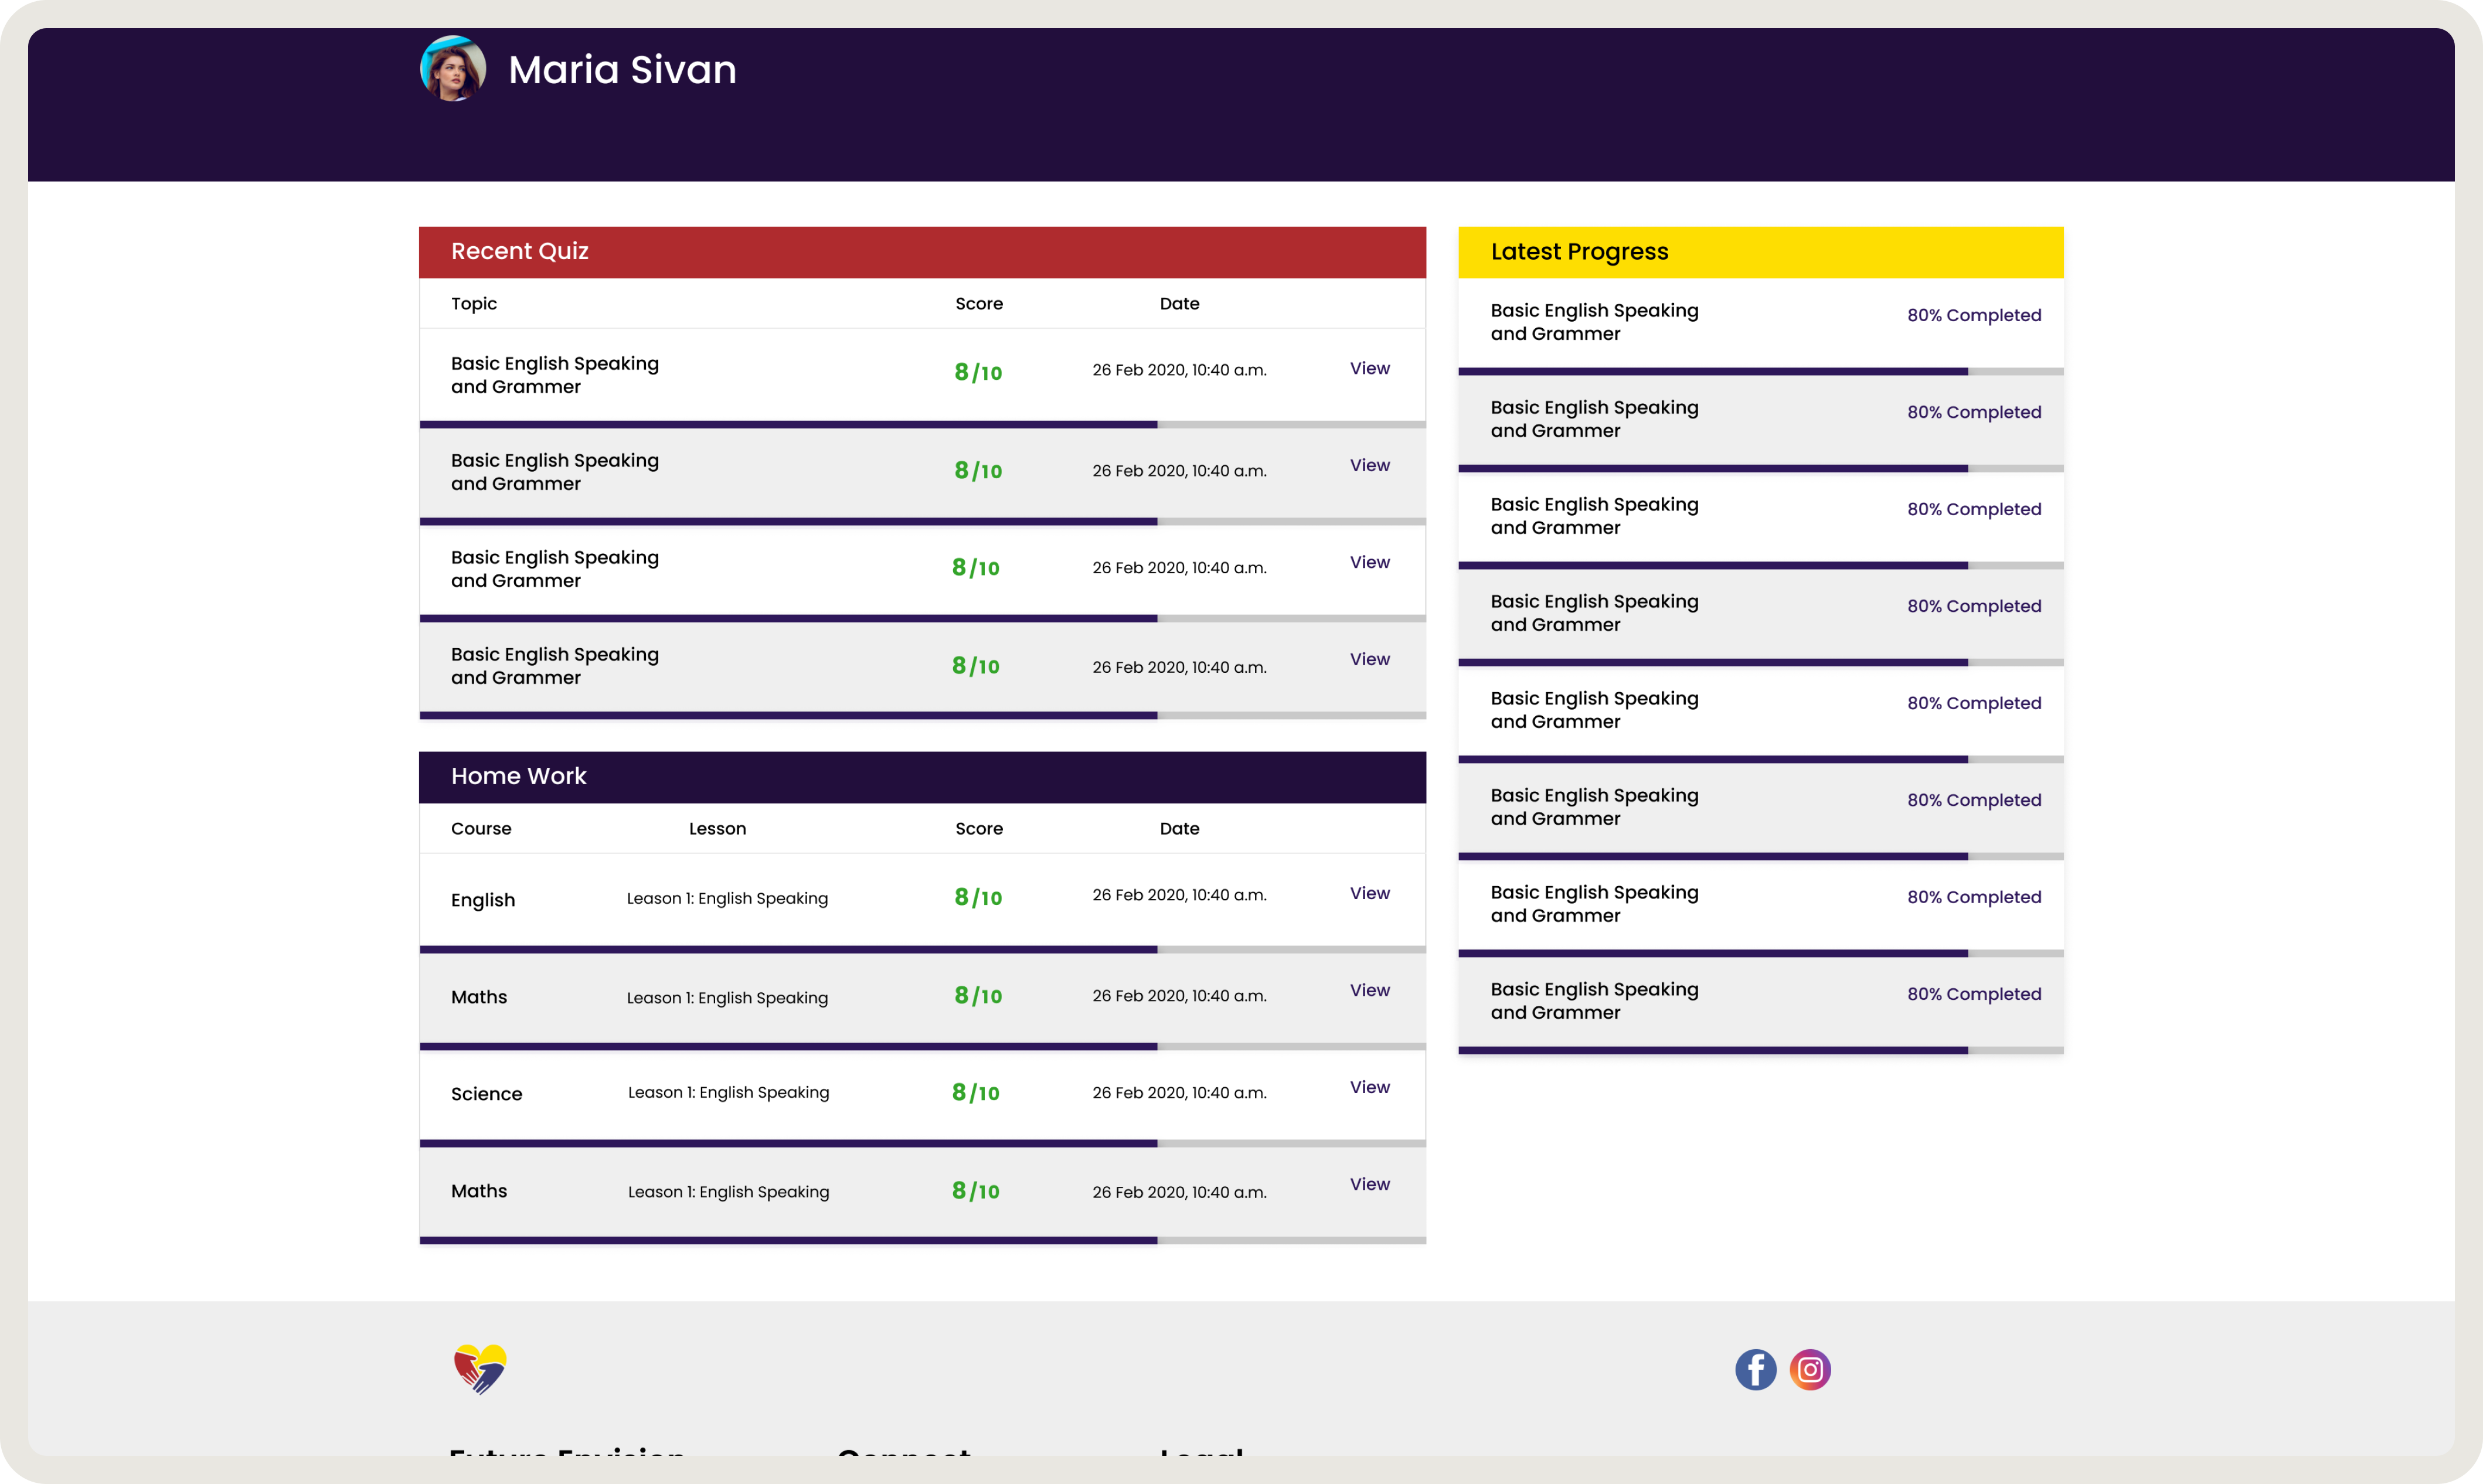Open the Instagram icon in the footer
Viewport: 2483px width, 1484px height.
[1810, 1369]
